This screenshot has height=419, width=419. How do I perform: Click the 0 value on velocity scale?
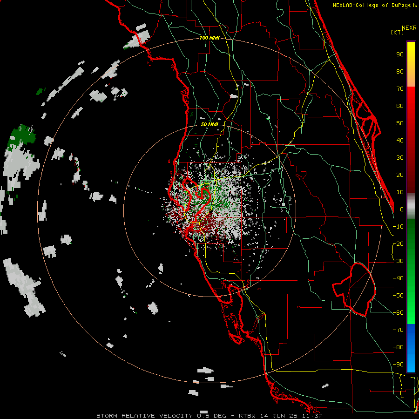[402, 209]
